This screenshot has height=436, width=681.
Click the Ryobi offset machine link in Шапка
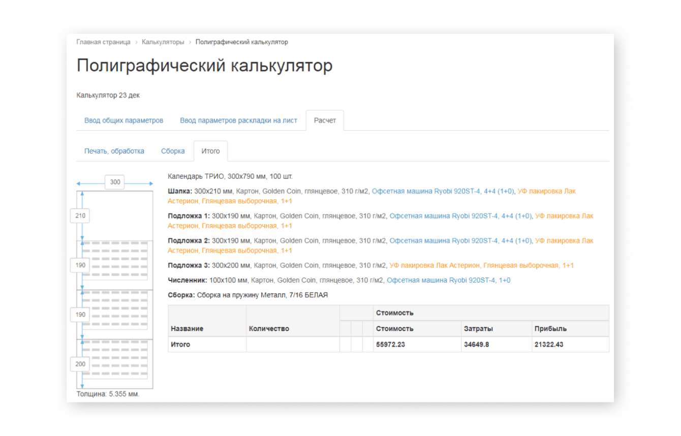pyautogui.click(x=443, y=192)
